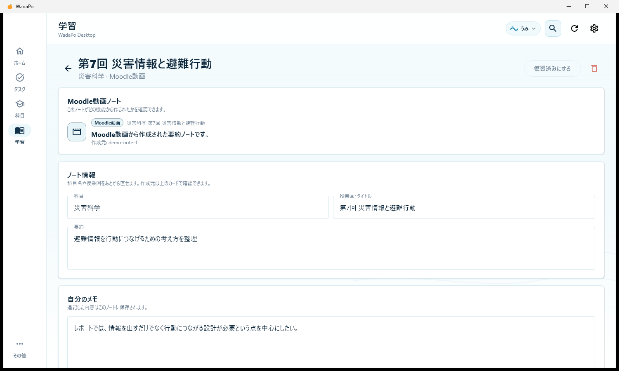
Task: Maximize the WadaPo window
Action: 587,6
